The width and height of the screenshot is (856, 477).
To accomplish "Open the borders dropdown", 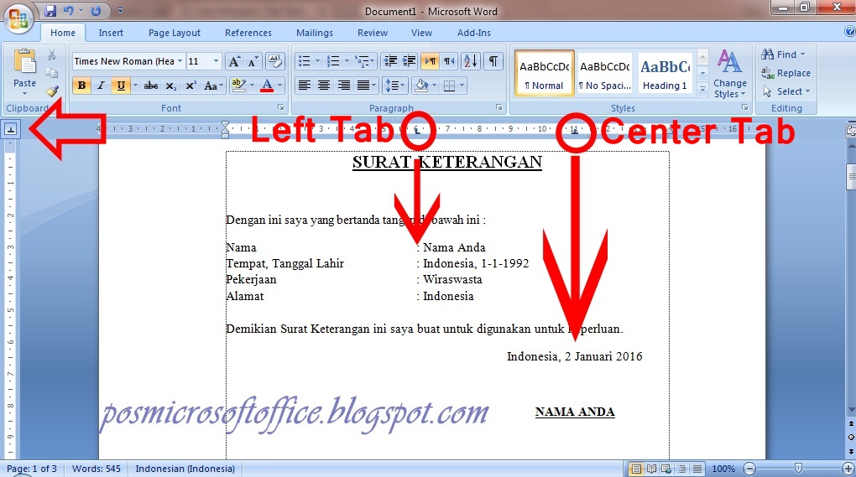I will (x=462, y=85).
